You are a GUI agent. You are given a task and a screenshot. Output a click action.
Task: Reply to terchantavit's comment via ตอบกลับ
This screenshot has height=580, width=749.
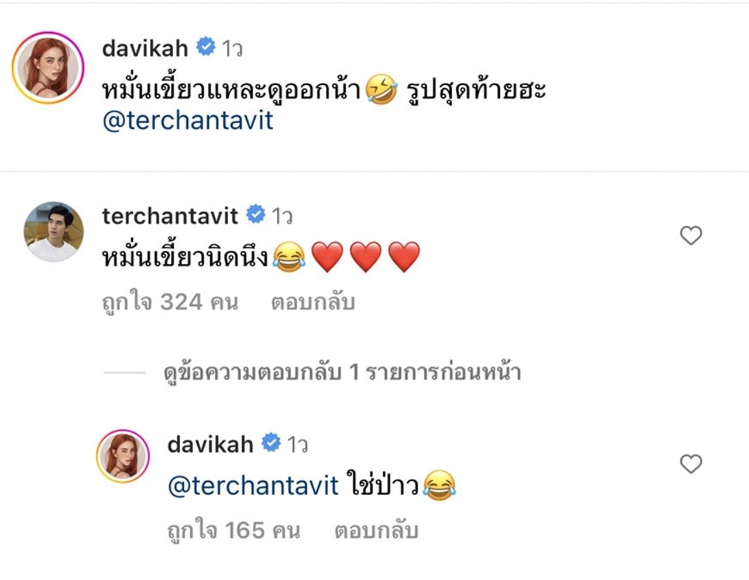[x=313, y=302]
